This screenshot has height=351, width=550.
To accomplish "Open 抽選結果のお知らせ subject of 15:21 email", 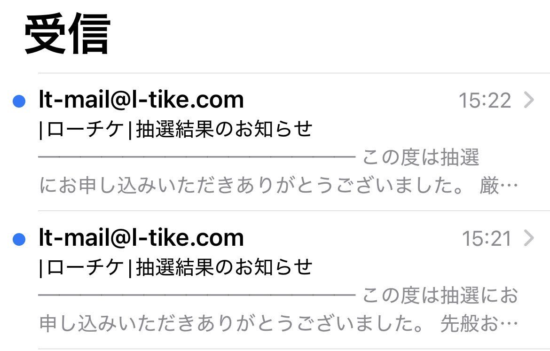I will [x=224, y=267].
